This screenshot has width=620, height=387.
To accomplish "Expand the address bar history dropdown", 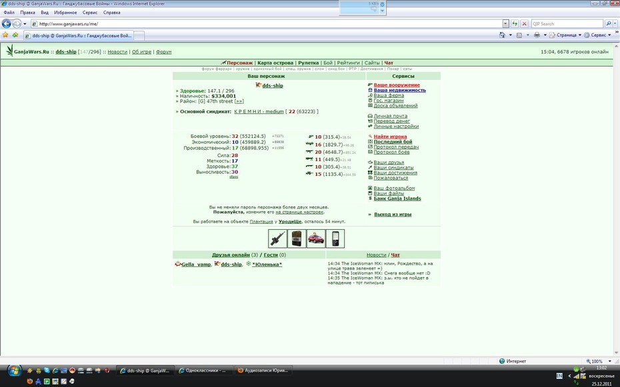I will coord(505,24).
